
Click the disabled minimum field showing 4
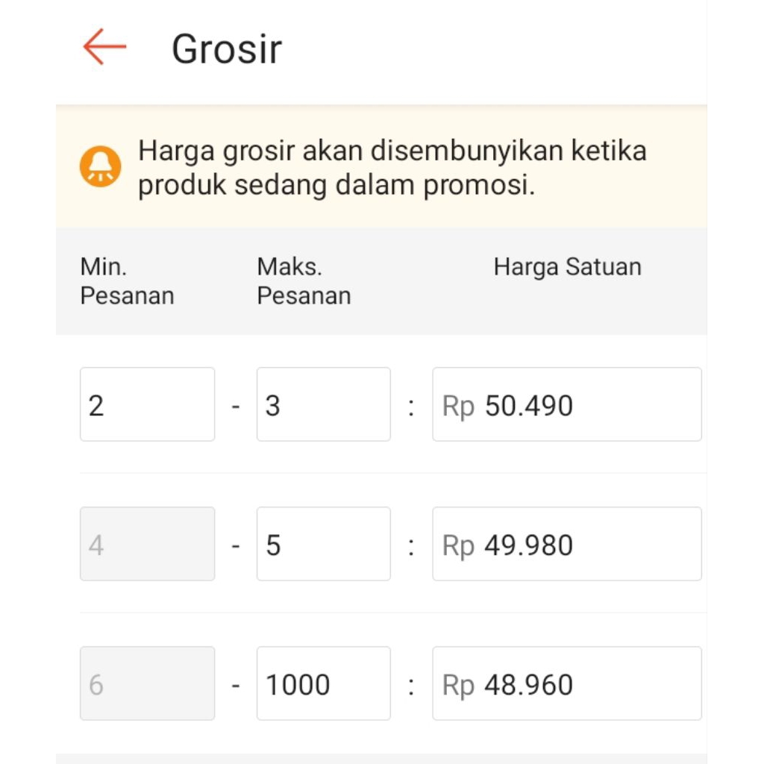point(147,544)
